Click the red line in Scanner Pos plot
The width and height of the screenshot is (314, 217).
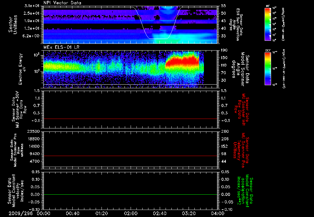tap(130, 156)
